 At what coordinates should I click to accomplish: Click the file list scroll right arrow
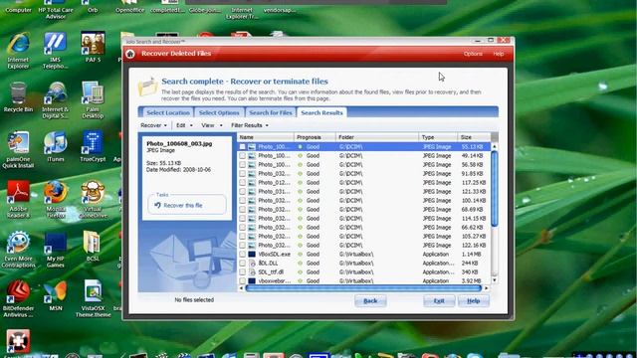coord(487,288)
